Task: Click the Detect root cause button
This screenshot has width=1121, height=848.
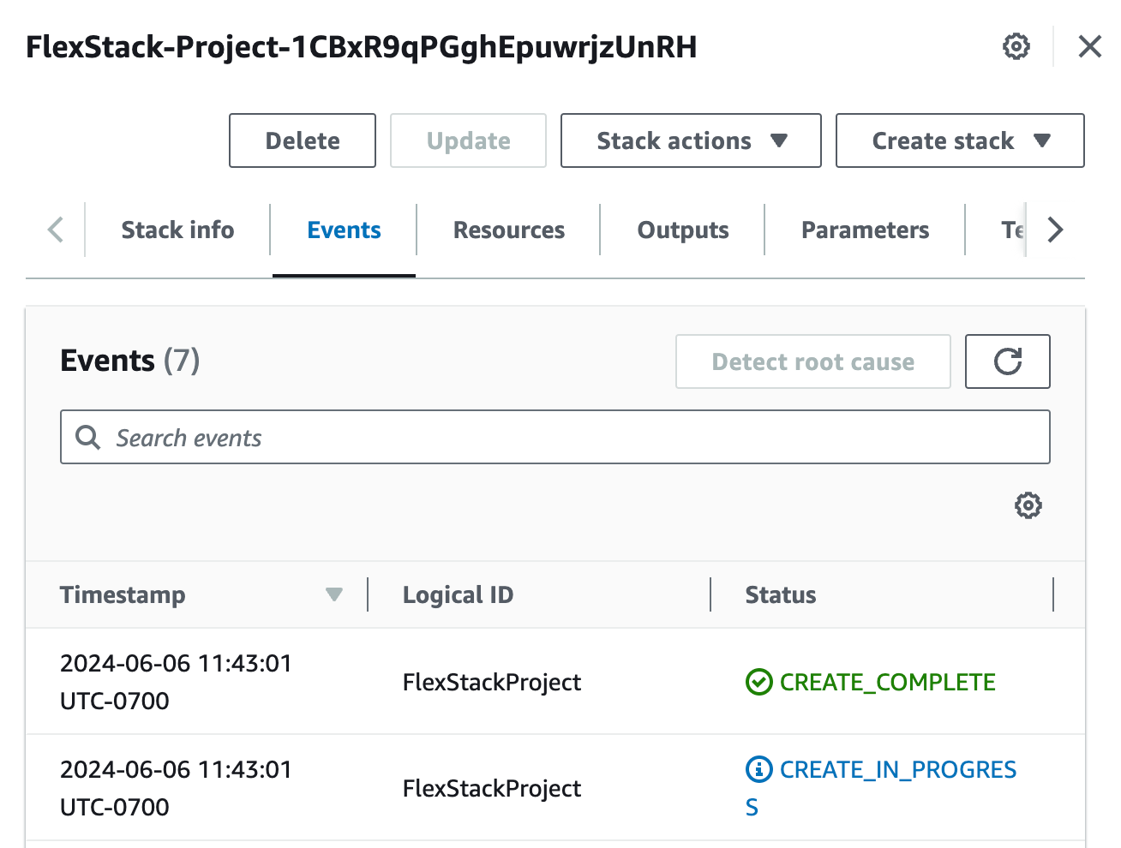Action: tap(812, 361)
